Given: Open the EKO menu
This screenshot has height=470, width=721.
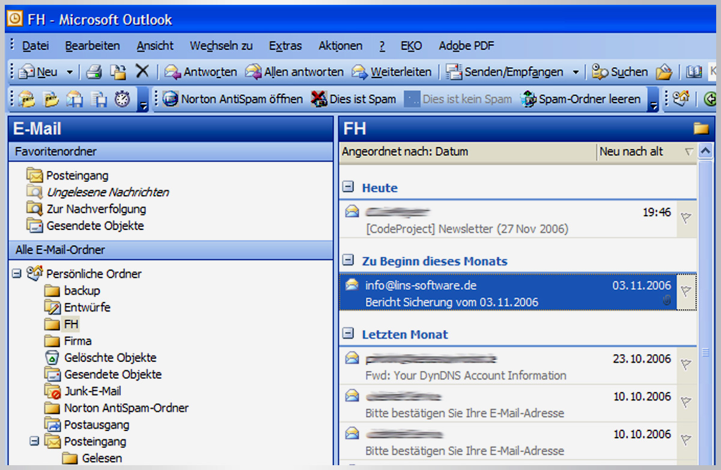Looking at the screenshot, I should (412, 46).
